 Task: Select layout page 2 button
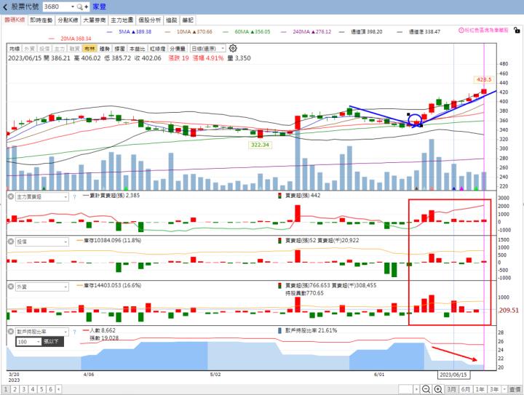pos(15,389)
